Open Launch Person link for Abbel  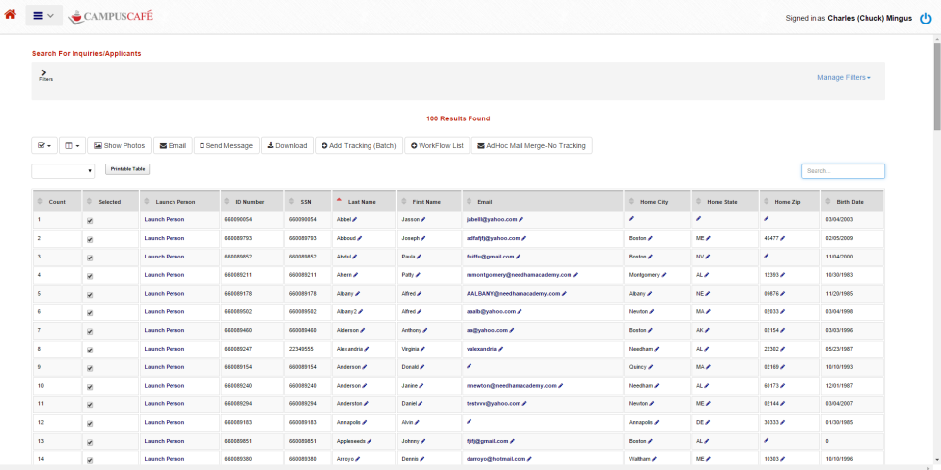[165, 219]
